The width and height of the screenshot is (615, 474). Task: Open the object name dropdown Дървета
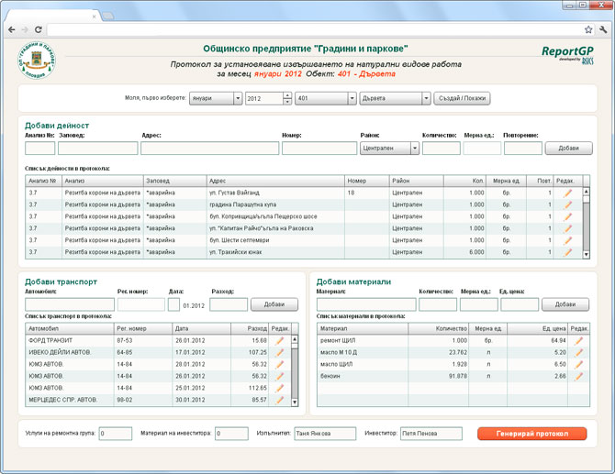click(395, 98)
